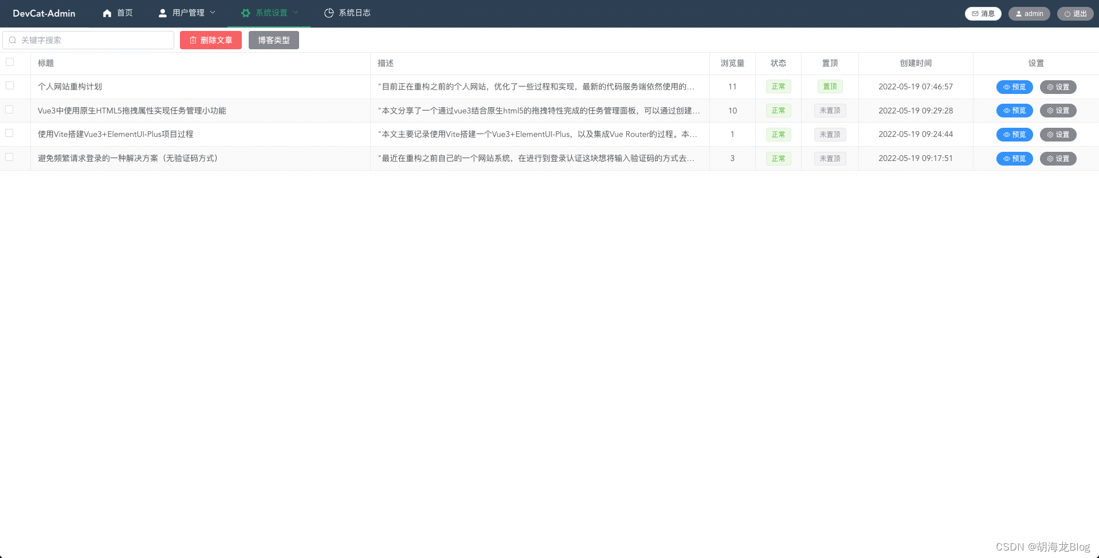1099x558 pixels.
Task: Click 退出 to log out
Action: (1076, 14)
